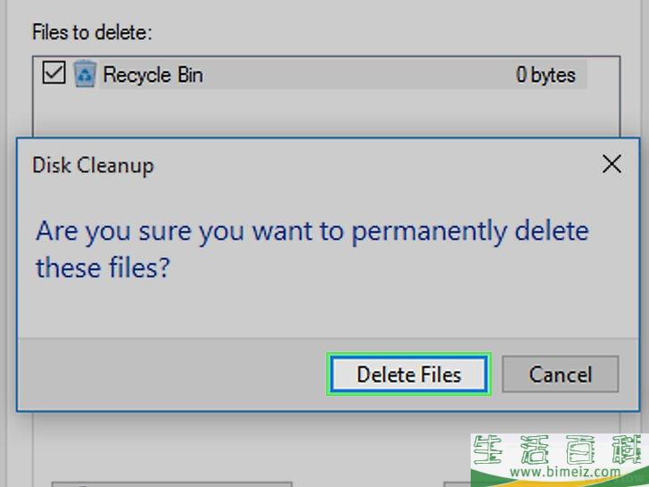This screenshot has height=487, width=649.
Task: Click the Disk Cleanup dialog title
Action: click(x=93, y=165)
